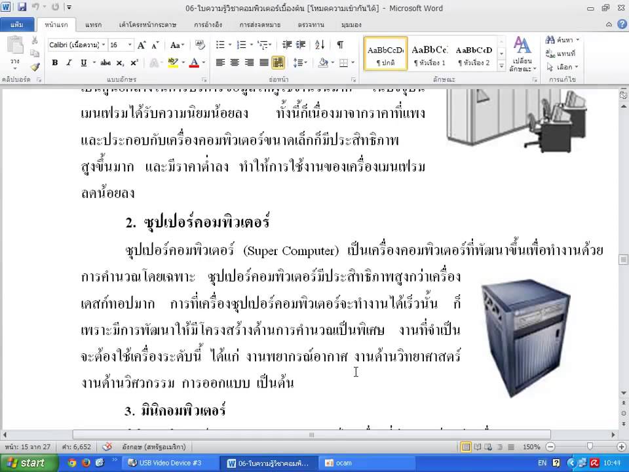Grow font size with large A icon
This screenshot has height=472, width=629.
[x=142, y=45]
